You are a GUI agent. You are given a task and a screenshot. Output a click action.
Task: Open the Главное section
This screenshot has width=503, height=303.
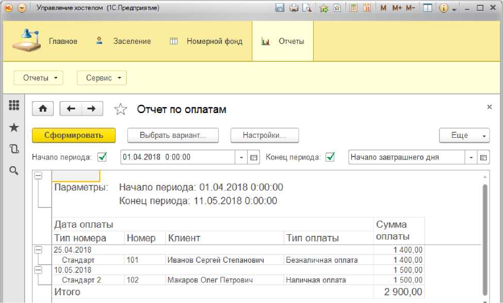point(63,41)
